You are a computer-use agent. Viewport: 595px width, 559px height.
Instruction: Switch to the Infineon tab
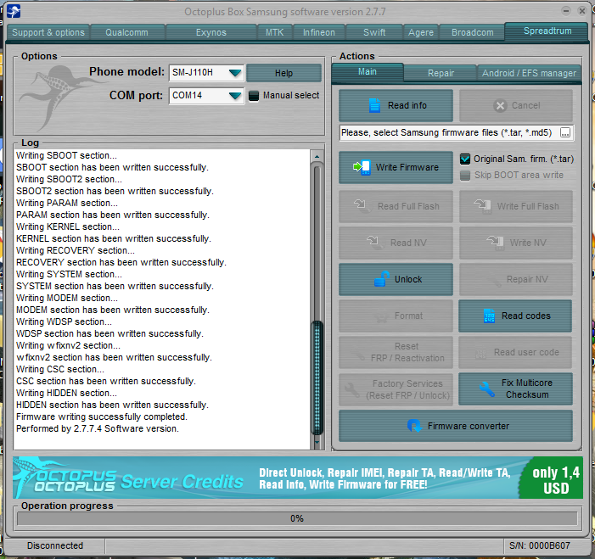(x=319, y=32)
